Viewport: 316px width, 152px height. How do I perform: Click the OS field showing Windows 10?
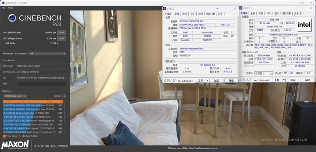click(41, 78)
